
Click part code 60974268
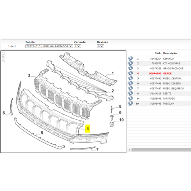(155, 68)
